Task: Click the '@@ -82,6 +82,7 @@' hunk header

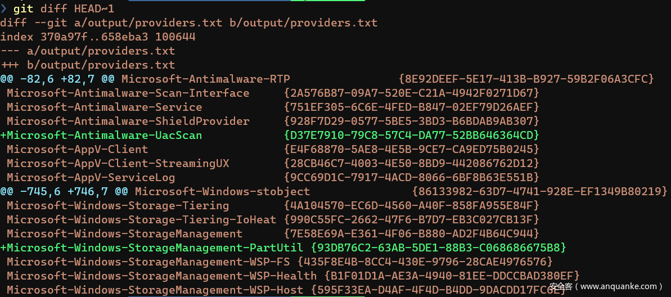Action: pos(57,79)
